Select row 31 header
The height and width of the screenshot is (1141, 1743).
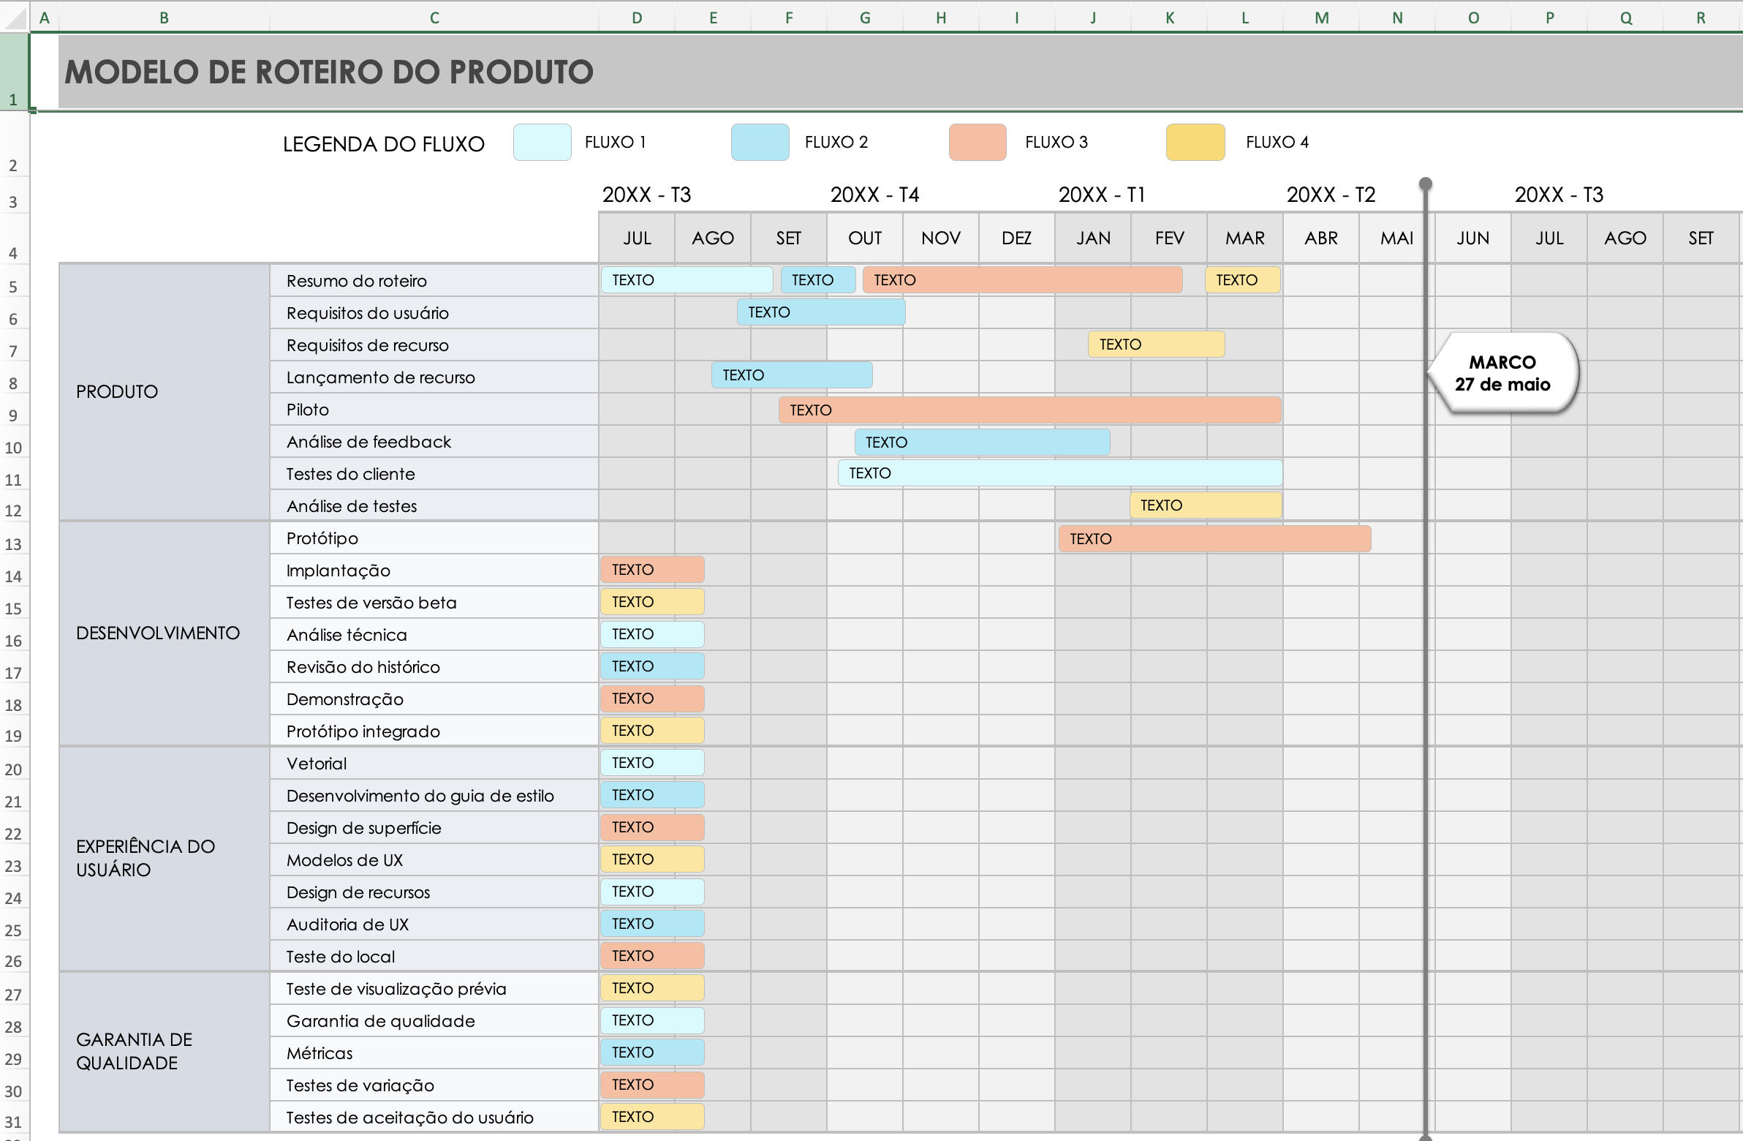pyautogui.click(x=14, y=1117)
